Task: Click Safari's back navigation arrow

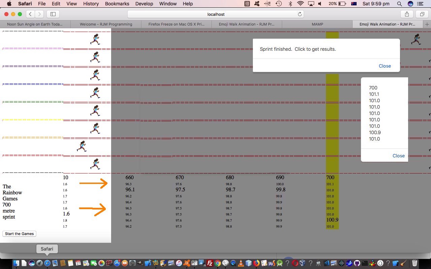Action: tap(31, 14)
